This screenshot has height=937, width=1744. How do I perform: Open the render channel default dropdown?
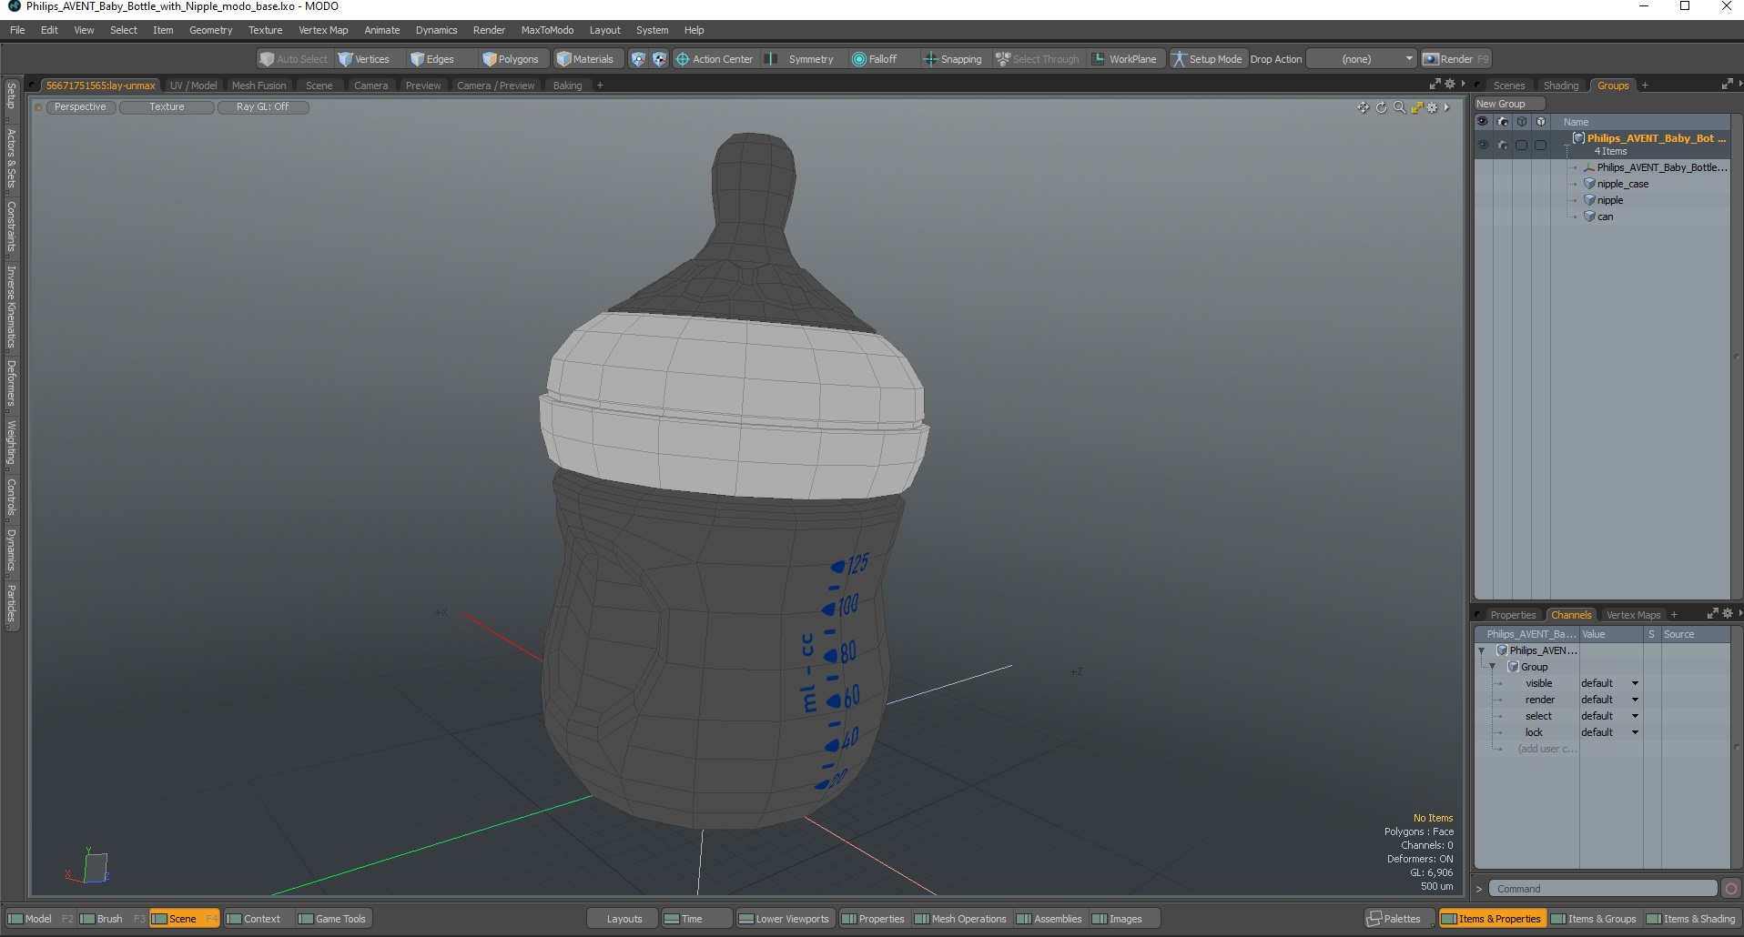[1609, 700]
